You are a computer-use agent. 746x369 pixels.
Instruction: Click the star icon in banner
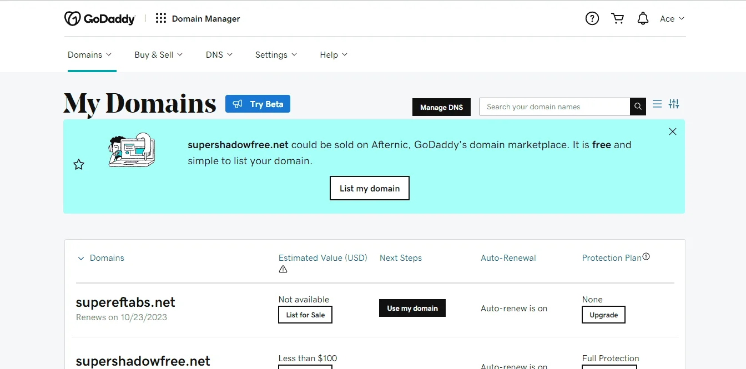point(79,164)
